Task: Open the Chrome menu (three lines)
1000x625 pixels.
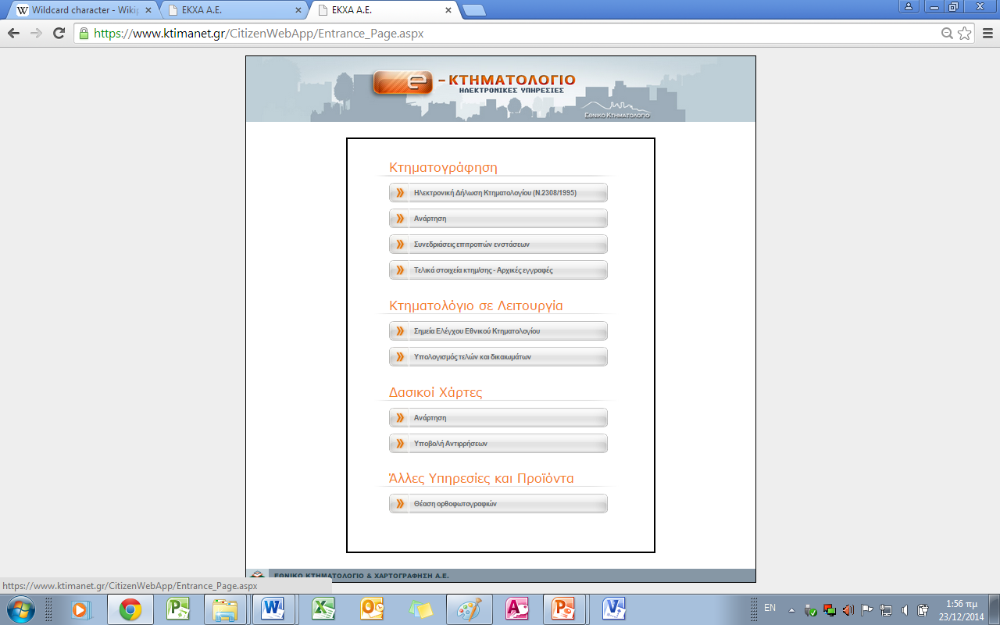Action: pyautogui.click(x=987, y=34)
